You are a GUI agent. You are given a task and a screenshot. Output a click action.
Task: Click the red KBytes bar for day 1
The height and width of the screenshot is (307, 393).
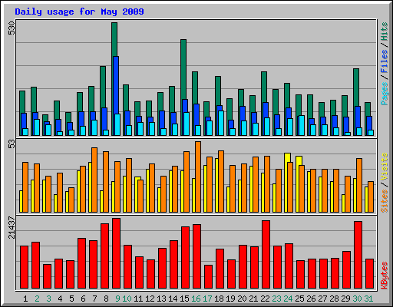point(24,267)
